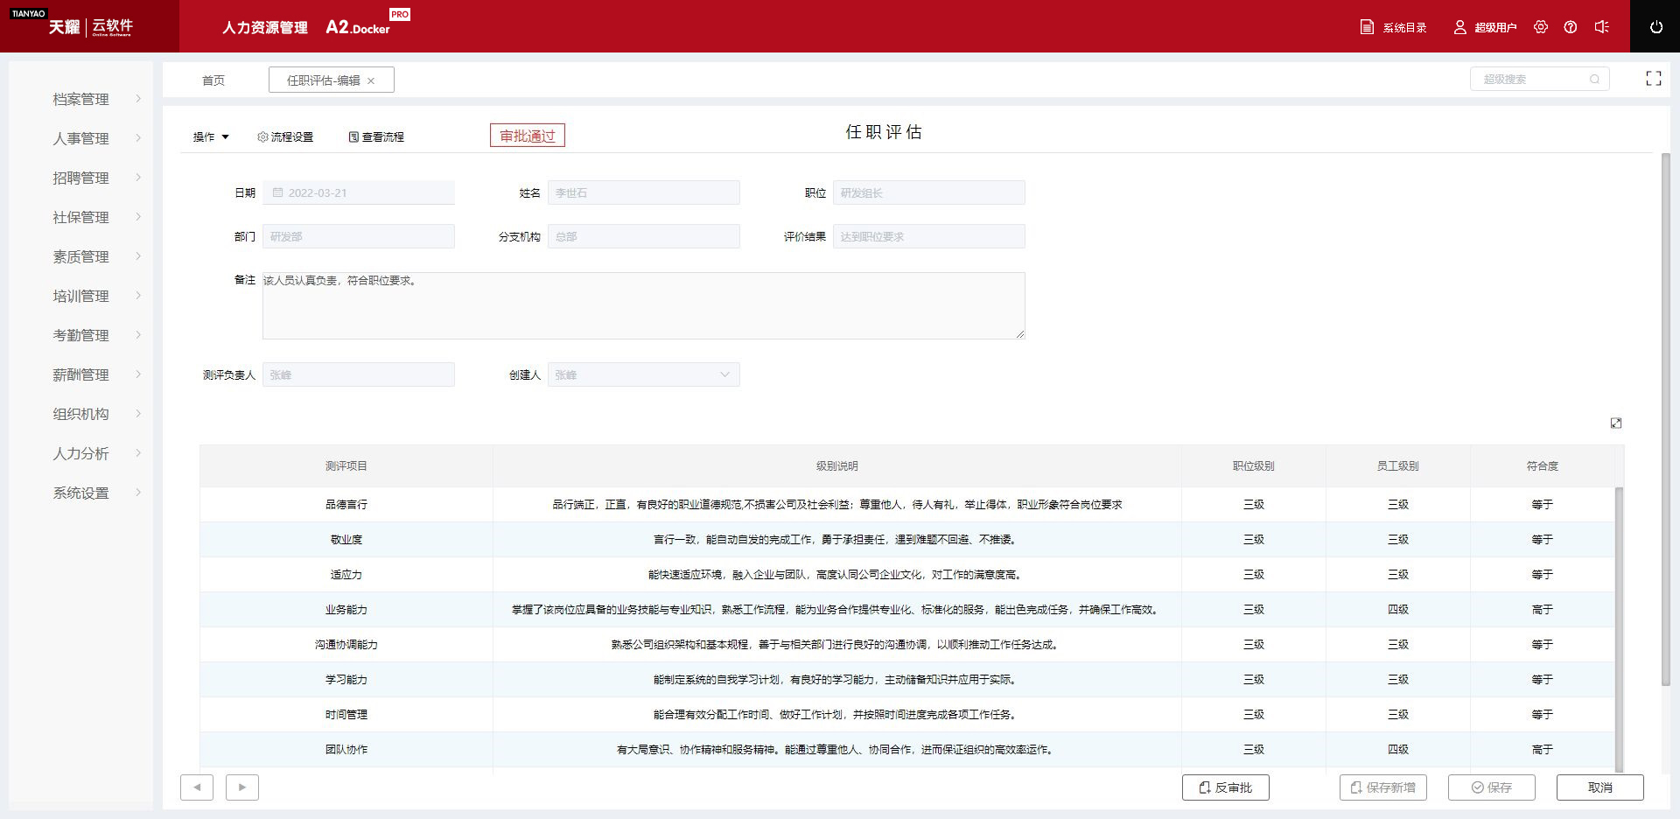Click the power logout icon

(x=1655, y=27)
